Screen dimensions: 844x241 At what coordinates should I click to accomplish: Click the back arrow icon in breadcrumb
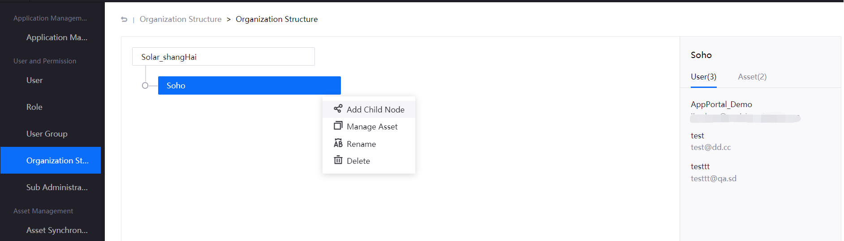(124, 19)
